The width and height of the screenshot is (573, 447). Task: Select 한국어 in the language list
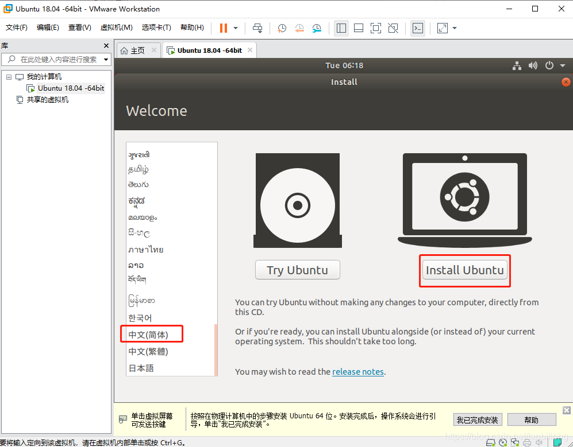140,318
